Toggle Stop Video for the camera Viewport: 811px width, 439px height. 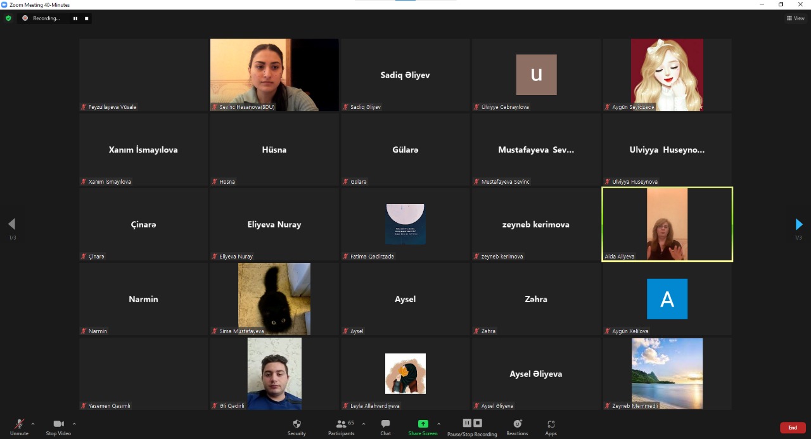point(58,427)
